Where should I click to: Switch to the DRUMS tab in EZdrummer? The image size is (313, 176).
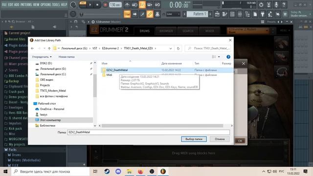click(x=145, y=31)
